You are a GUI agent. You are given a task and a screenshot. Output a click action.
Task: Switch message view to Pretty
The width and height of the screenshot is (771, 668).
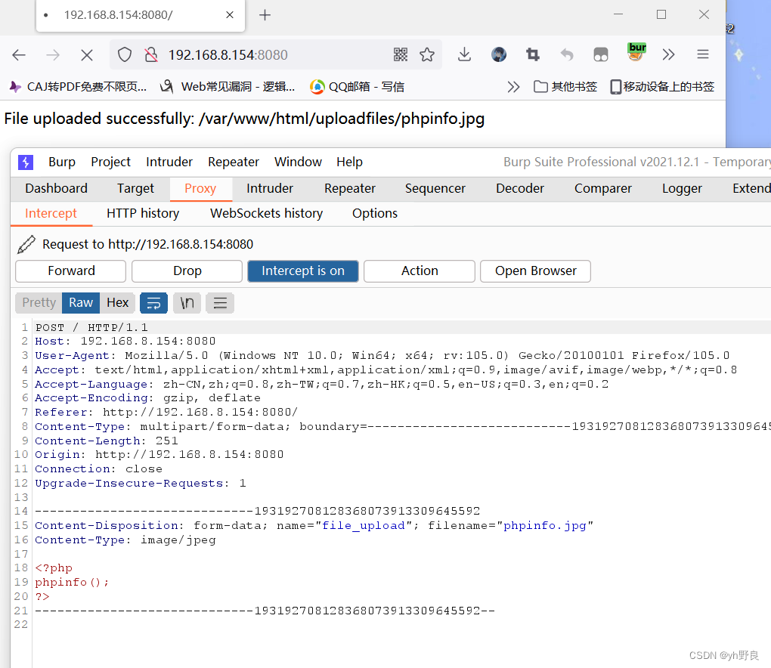[x=38, y=302]
